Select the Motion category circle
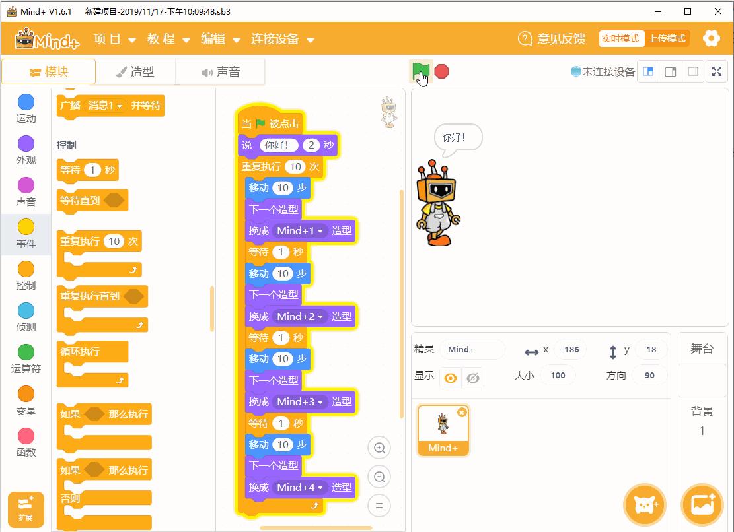This screenshot has width=734, height=532. 26,102
